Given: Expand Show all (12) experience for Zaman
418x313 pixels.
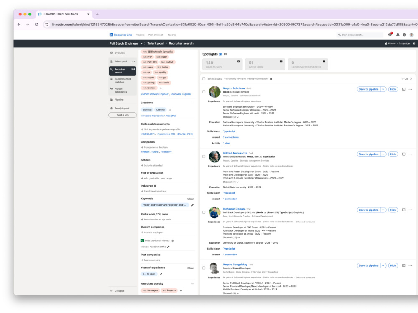Looking at the screenshot, I should tap(231, 237).
